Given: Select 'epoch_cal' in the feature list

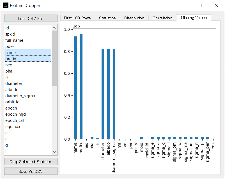Looking at the screenshot, I should (28, 120).
